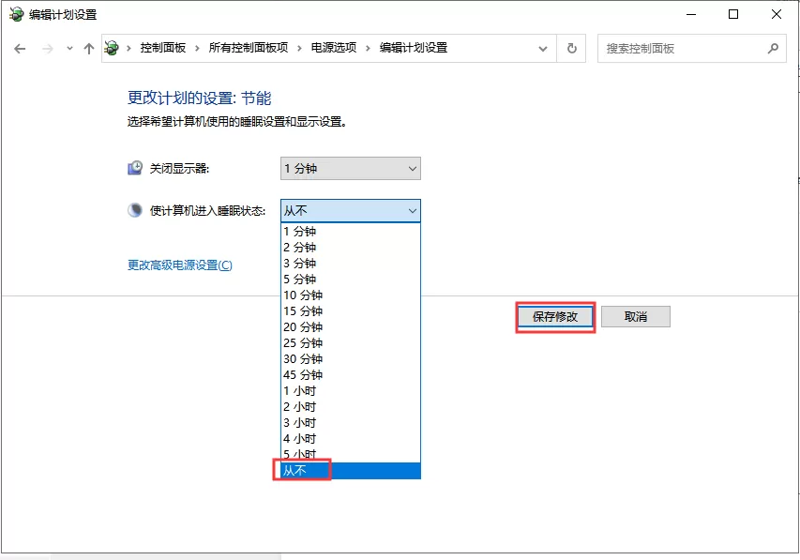The height and width of the screenshot is (560, 800).
Task: Expand the address bar history dropdown
Action: point(542,48)
